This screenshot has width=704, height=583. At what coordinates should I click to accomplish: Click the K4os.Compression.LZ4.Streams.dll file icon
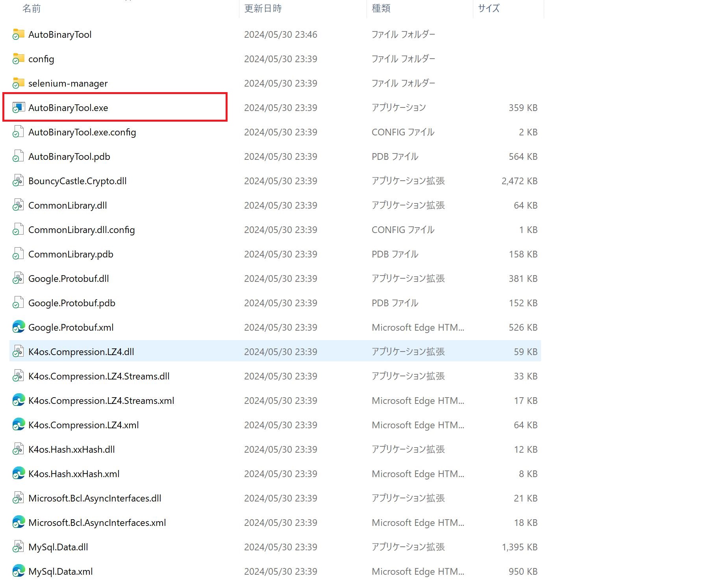coord(19,376)
